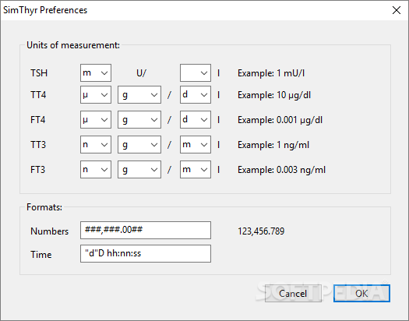Click the 'Time' field label
The width and height of the screenshot is (409, 321).
pyautogui.click(x=41, y=255)
